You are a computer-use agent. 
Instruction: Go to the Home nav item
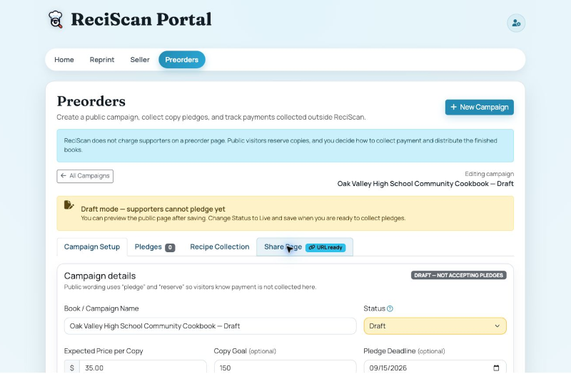pos(64,60)
